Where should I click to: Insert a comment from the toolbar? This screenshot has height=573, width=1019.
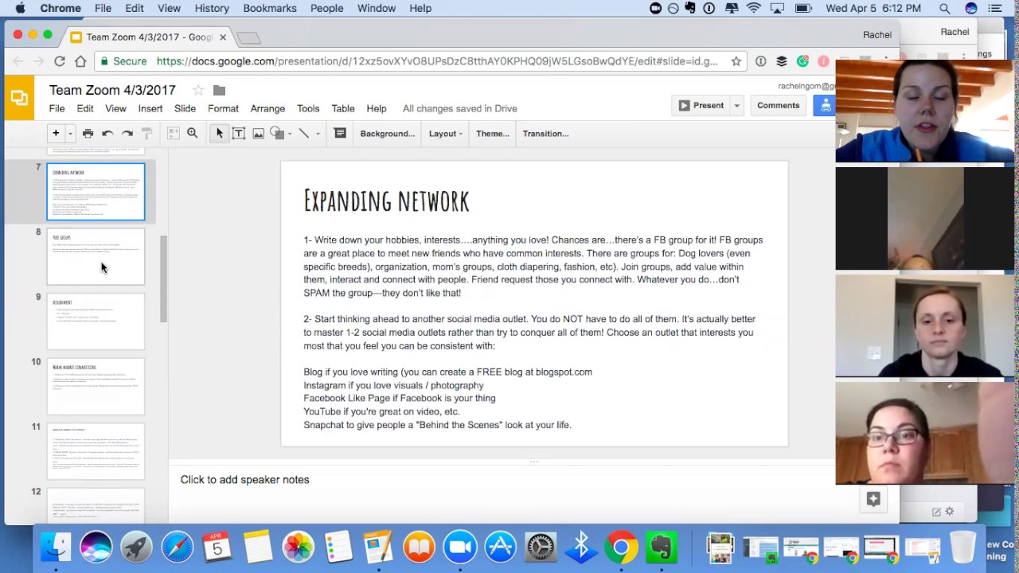[x=340, y=134]
